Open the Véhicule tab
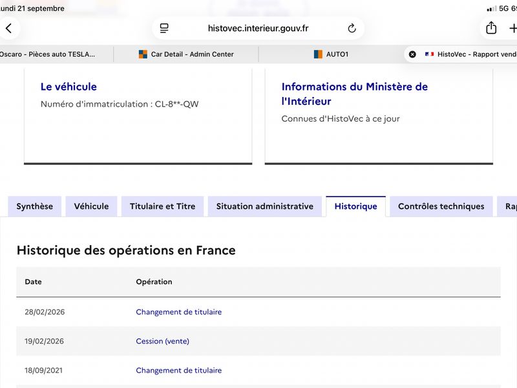This screenshot has width=517, height=388. (x=91, y=206)
